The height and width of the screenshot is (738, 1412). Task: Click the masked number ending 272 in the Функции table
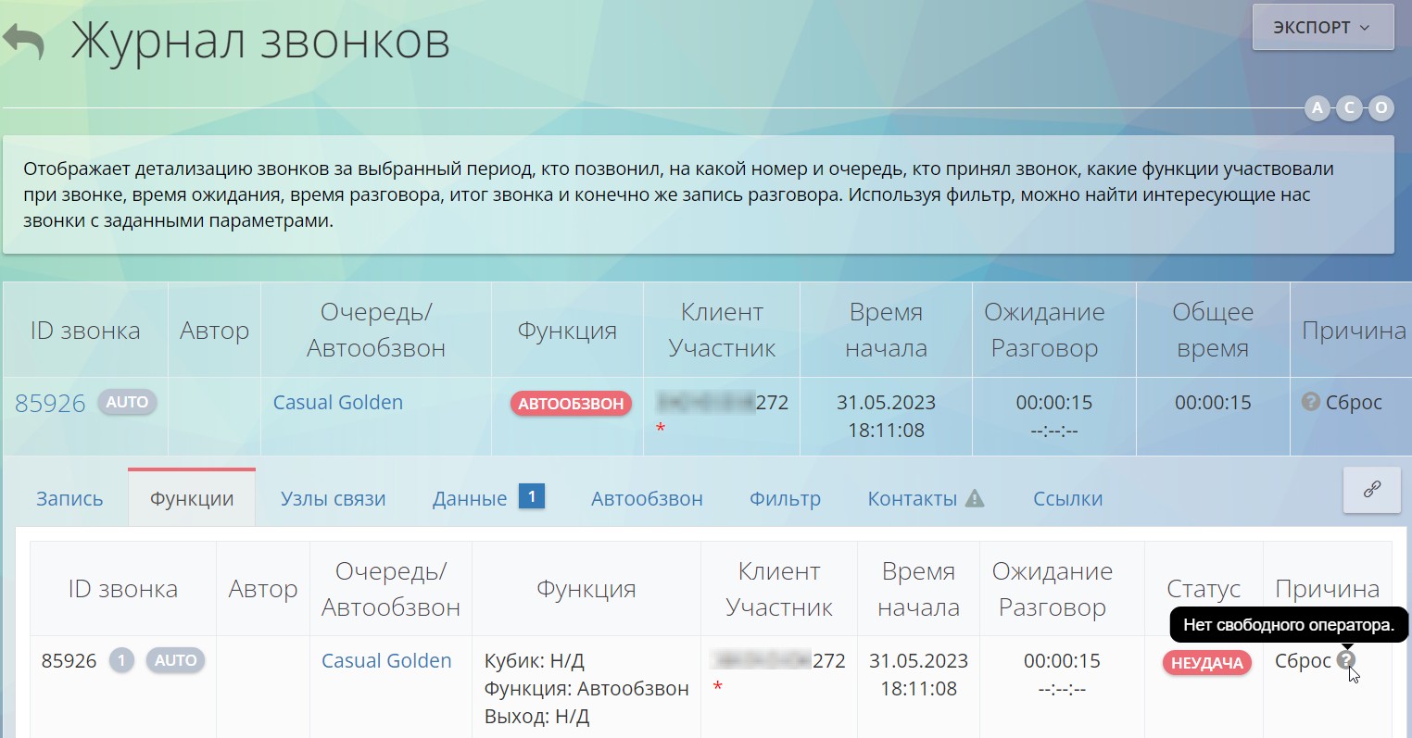[x=778, y=661]
